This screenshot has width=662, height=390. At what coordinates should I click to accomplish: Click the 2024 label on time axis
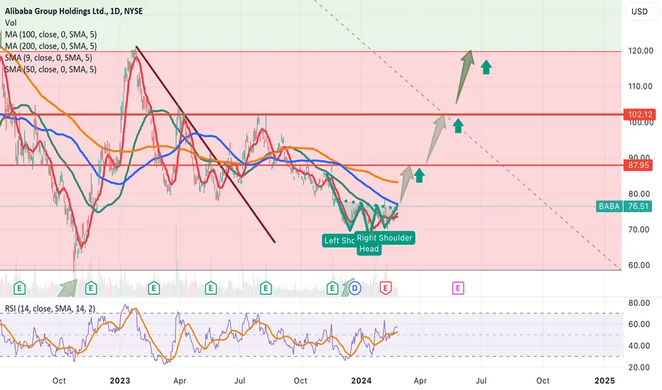point(362,381)
